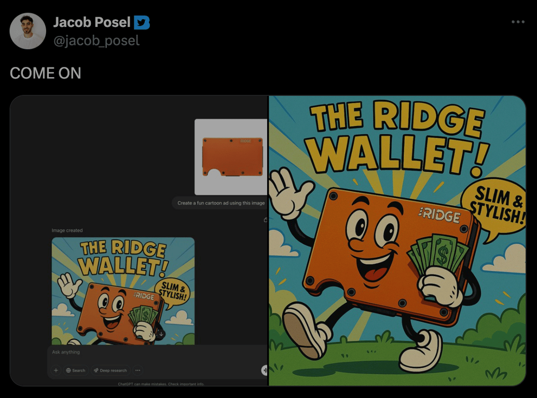Open the @jacob_posel handle link
Image resolution: width=537 pixels, height=398 pixels.
click(x=97, y=41)
